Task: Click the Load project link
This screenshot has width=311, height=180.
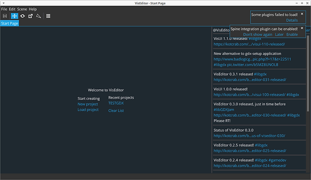Action: [x=88, y=109]
